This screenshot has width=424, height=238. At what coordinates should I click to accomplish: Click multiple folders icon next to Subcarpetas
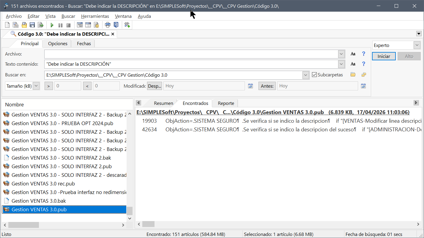click(363, 75)
